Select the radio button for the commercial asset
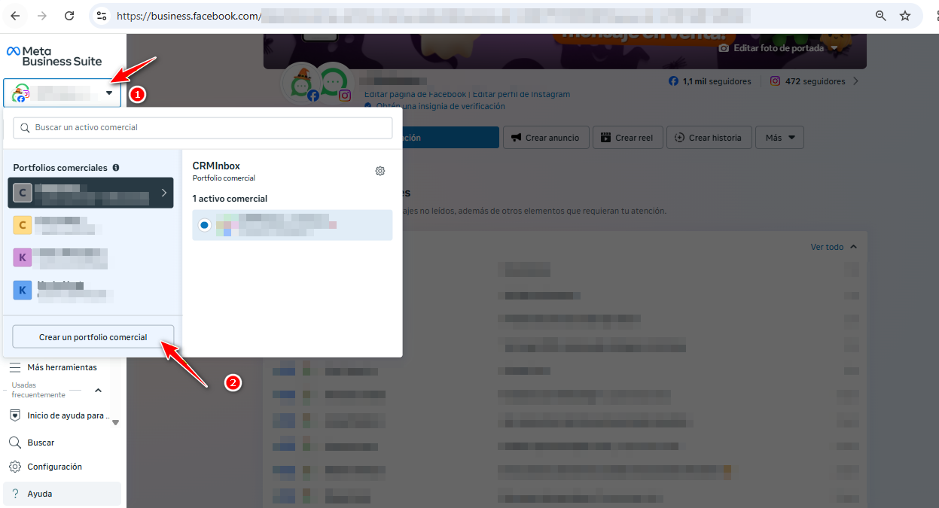939x508 pixels. point(204,225)
